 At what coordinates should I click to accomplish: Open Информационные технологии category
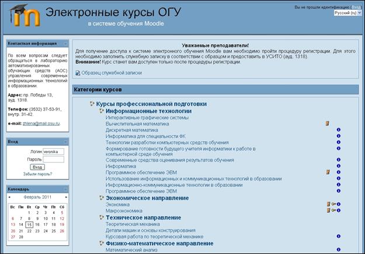(x=148, y=111)
